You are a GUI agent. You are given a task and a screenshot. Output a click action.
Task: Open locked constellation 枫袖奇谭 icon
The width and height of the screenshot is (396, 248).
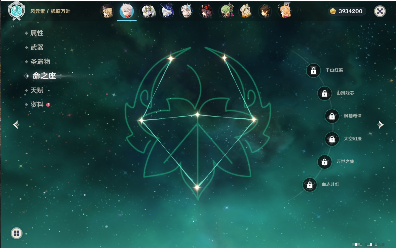point(332,116)
